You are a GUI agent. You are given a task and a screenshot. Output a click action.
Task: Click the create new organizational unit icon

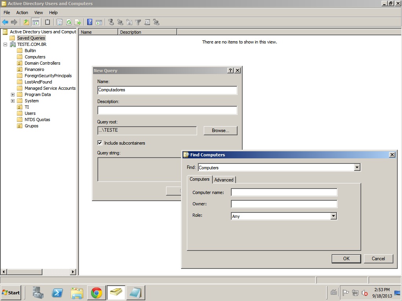tap(129, 22)
